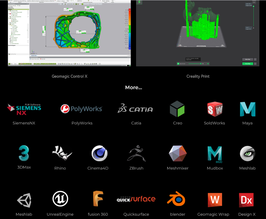Click the red Design X icon
The width and height of the screenshot is (266, 219).
click(x=246, y=200)
